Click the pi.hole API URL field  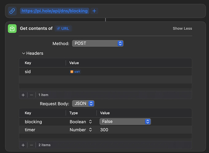point(55,11)
